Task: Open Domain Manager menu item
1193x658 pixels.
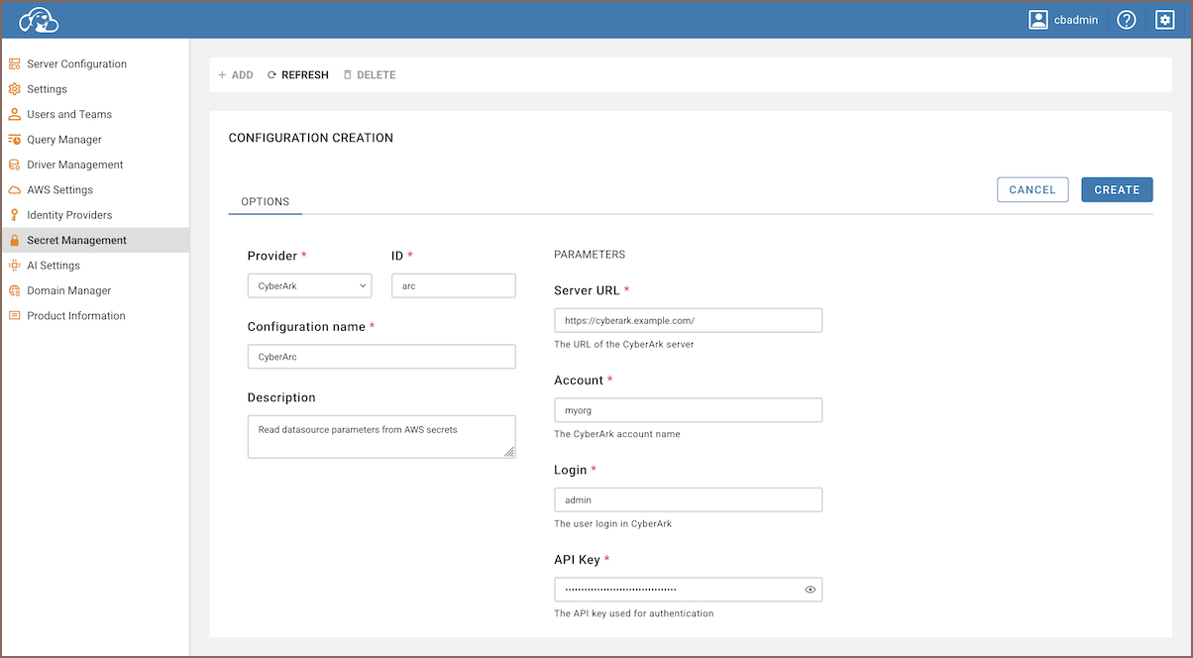Action: 69,290
